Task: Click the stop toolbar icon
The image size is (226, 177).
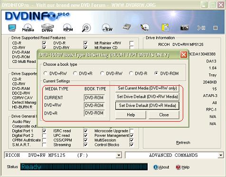Action: pos(216,28)
